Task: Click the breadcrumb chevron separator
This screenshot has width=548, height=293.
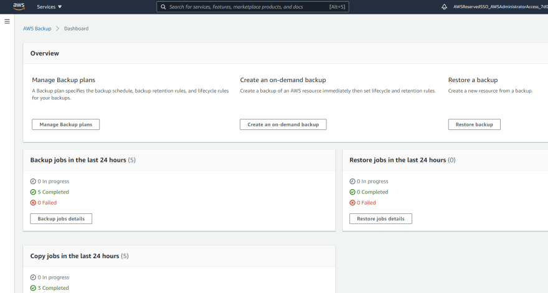Action: pyautogui.click(x=58, y=29)
